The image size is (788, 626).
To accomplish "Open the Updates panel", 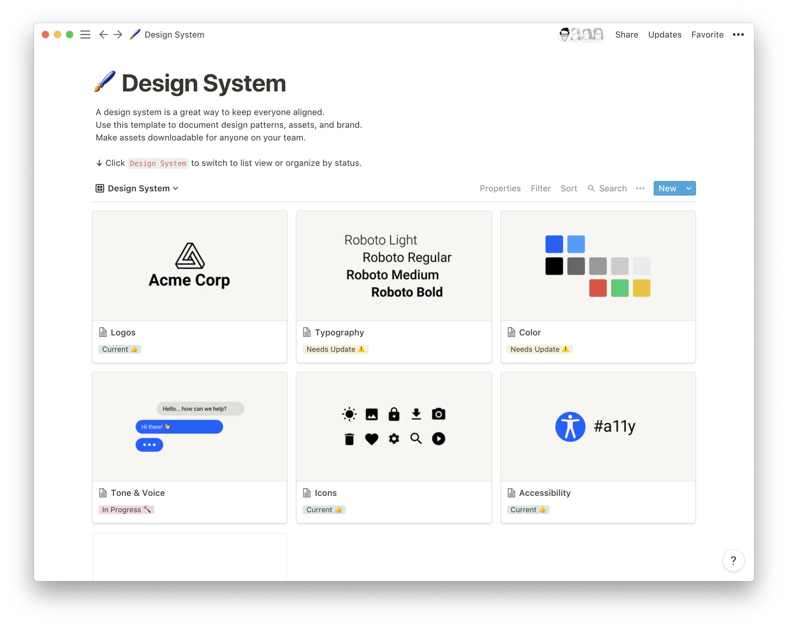I will coord(664,35).
